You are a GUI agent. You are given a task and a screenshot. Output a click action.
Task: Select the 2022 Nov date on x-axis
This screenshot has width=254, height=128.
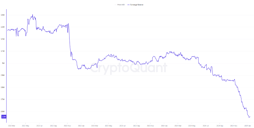click(67, 126)
